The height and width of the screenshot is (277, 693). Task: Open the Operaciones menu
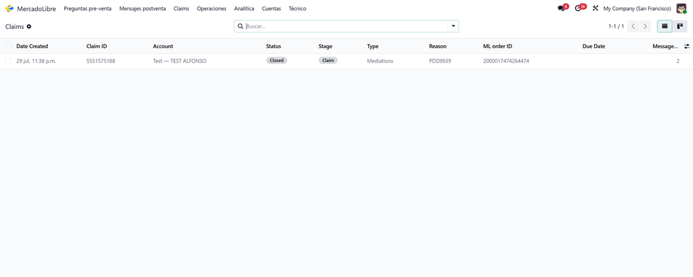tap(211, 8)
